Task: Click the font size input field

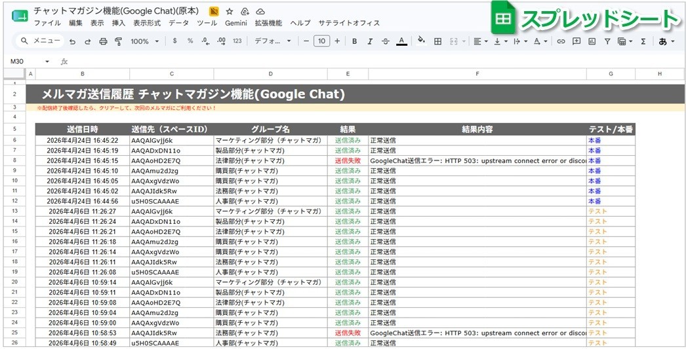Action: tap(321, 41)
